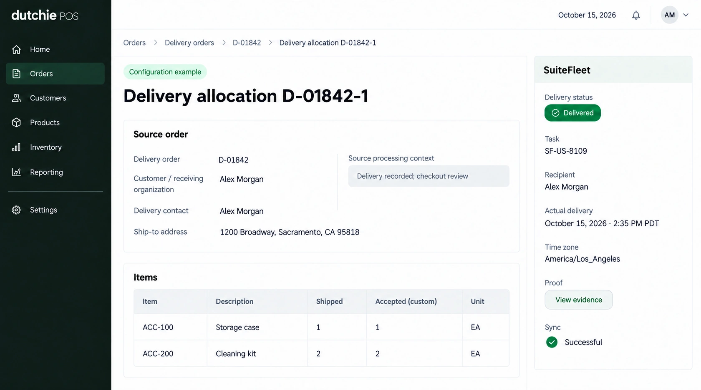The image size is (701, 390).
Task: Click the Orders document icon
Action: point(16,74)
